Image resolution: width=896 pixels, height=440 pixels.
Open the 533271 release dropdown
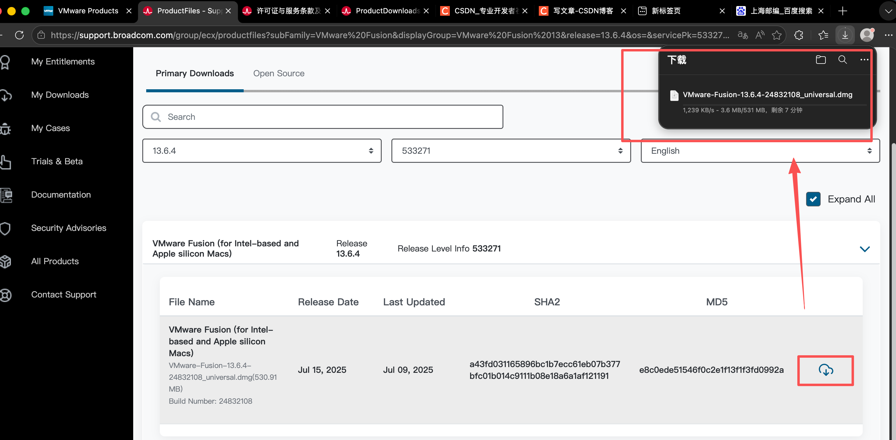511,151
